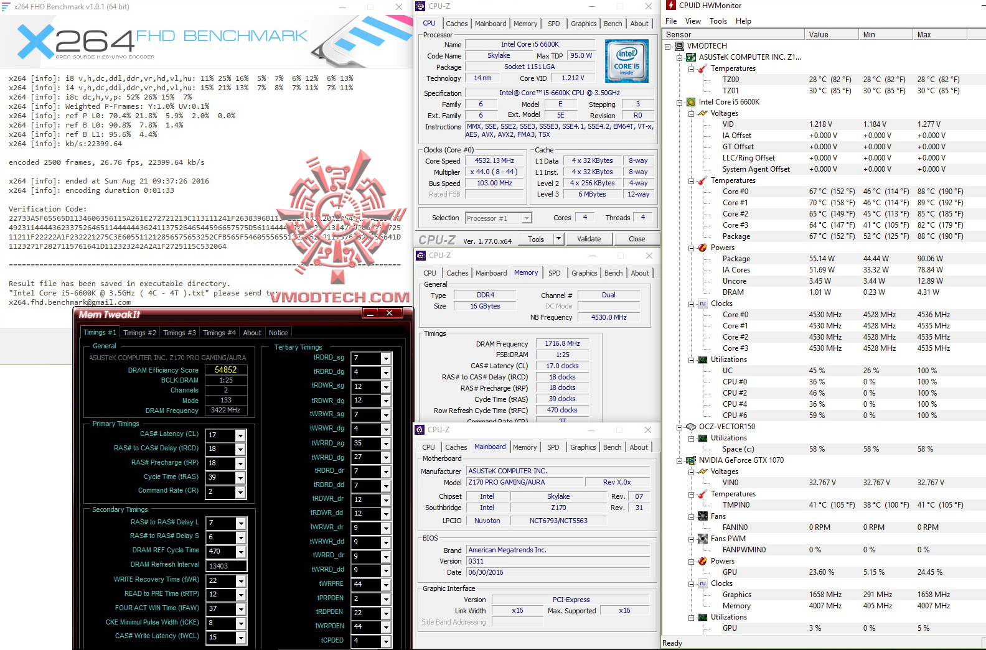This screenshot has height=650, width=986.
Task: Click the X264 FHD Benchmark logo banner
Action: 205,42
